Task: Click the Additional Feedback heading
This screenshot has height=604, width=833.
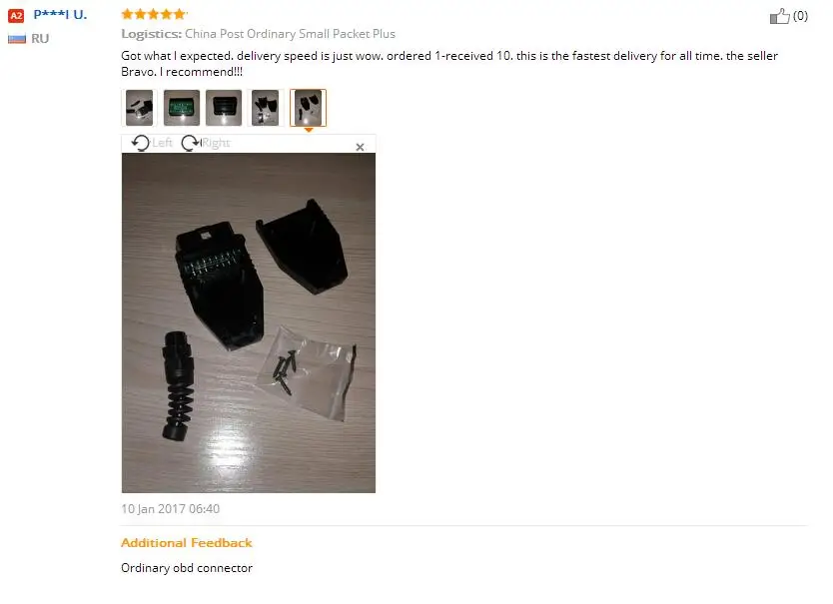Action: pos(187,543)
